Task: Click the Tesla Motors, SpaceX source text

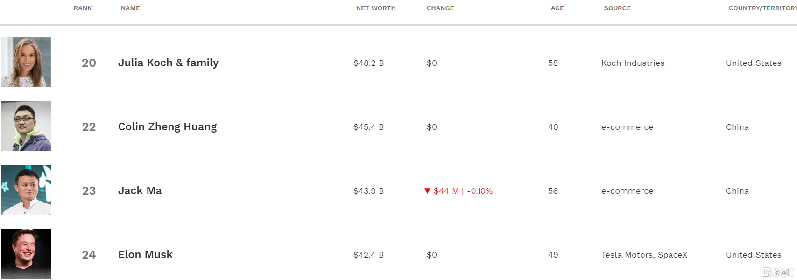Action: [x=644, y=255]
